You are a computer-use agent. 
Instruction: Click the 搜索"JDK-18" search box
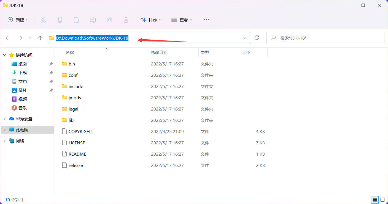[325, 38]
